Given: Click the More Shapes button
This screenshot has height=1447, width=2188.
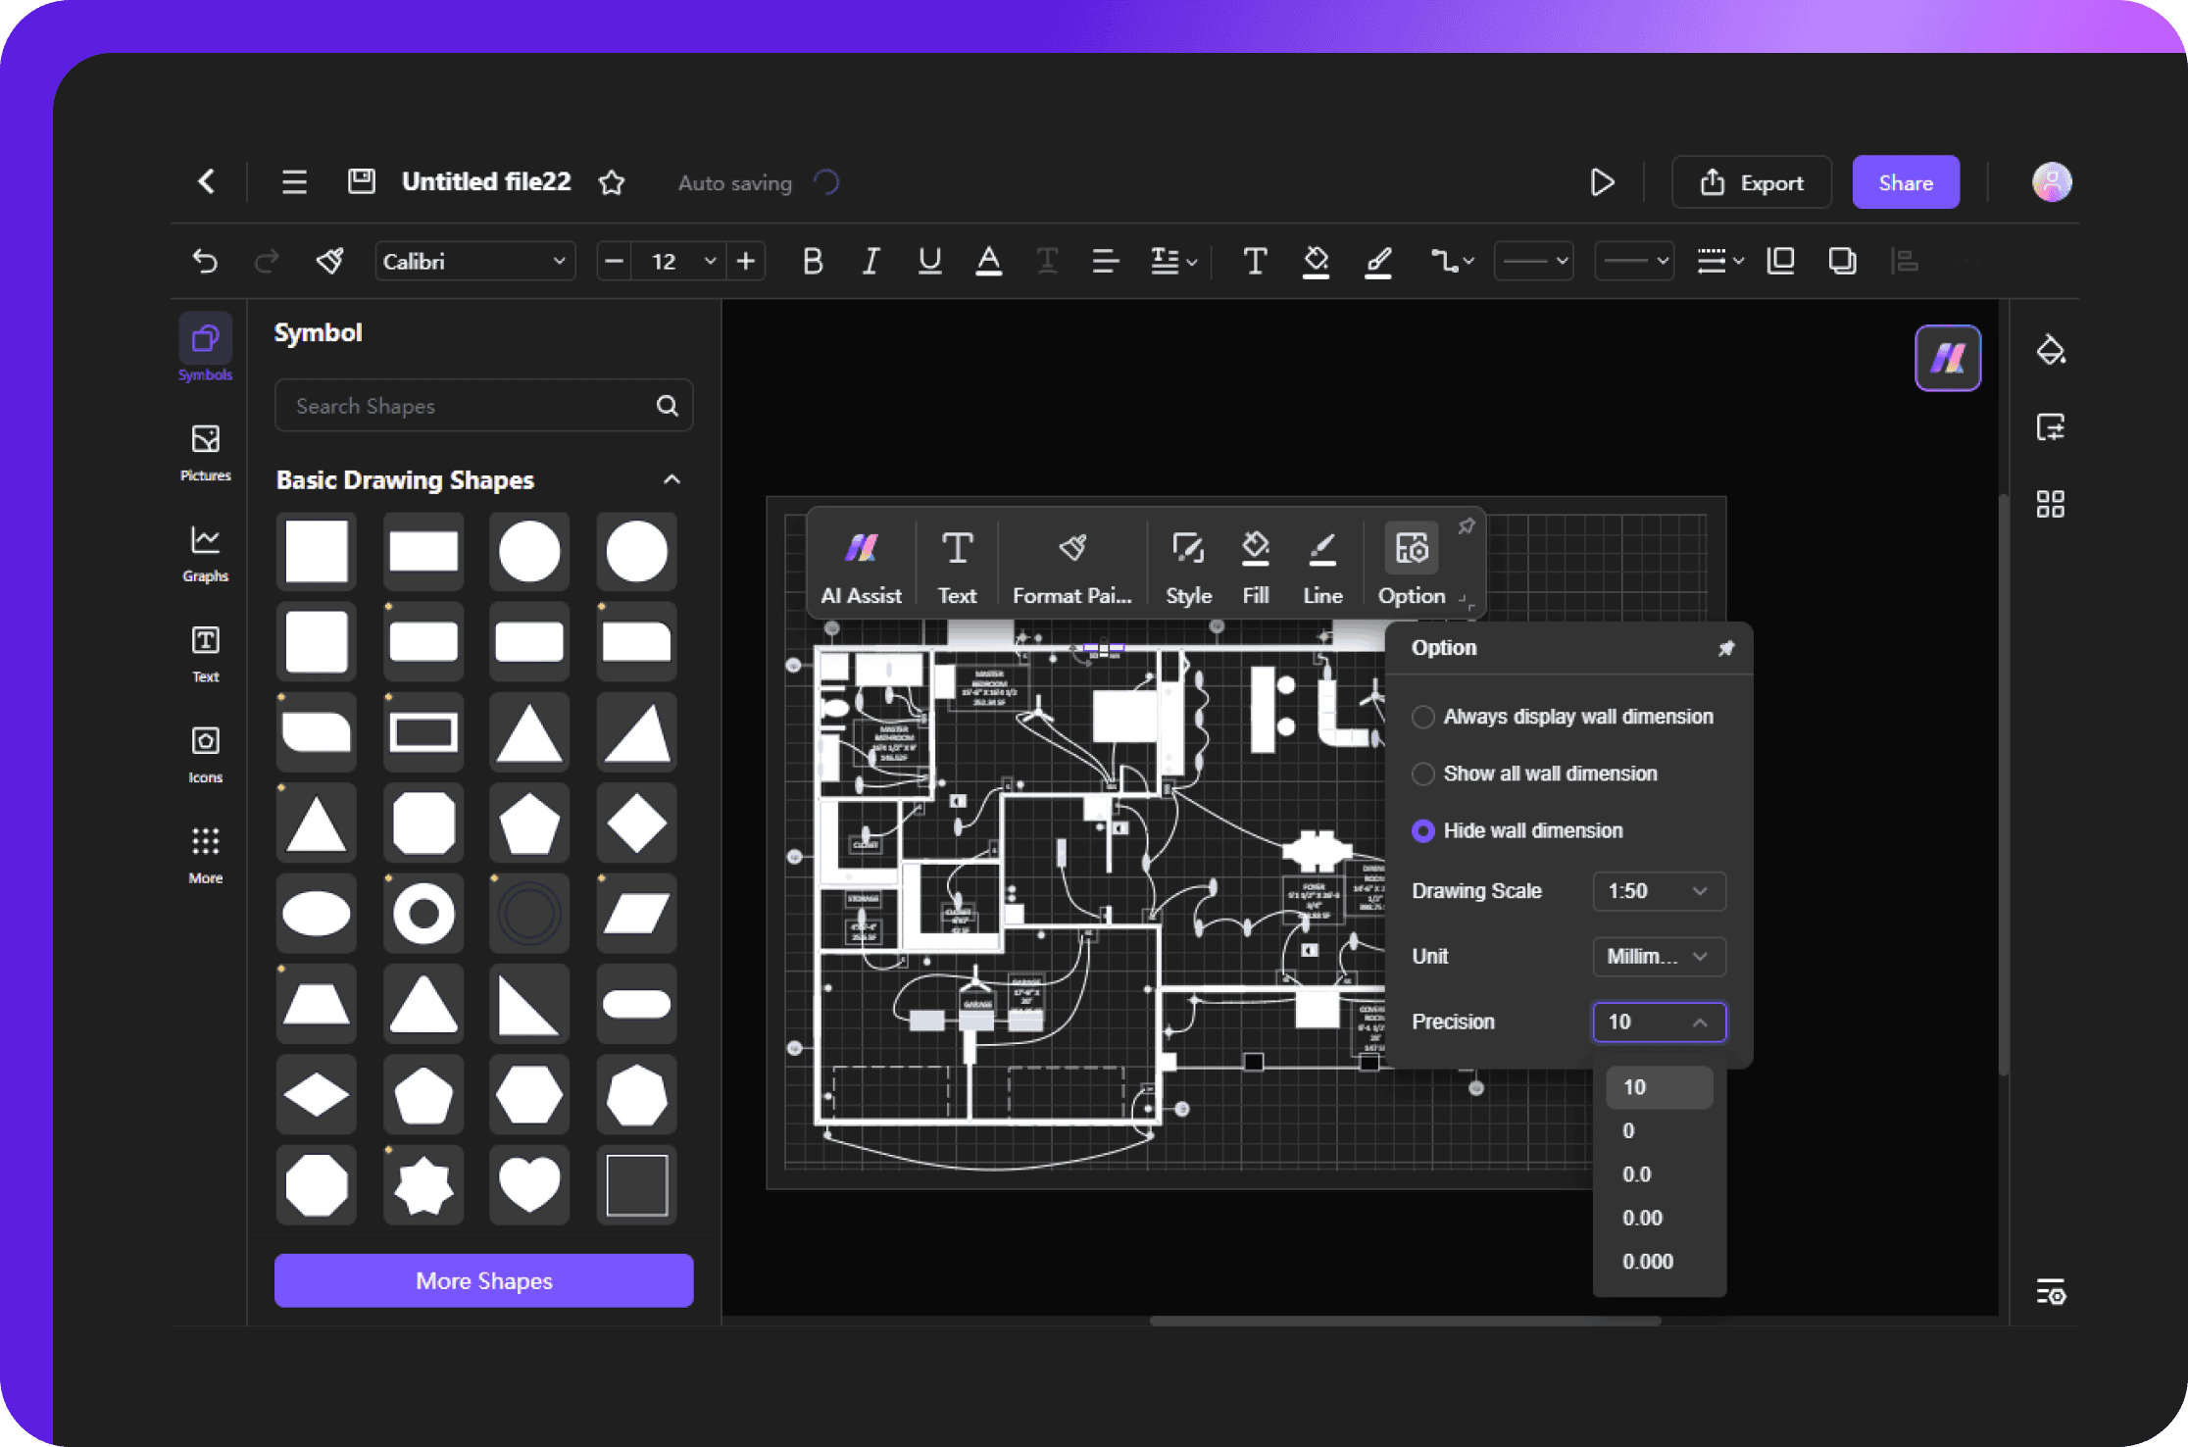Looking at the screenshot, I should click(x=483, y=1280).
